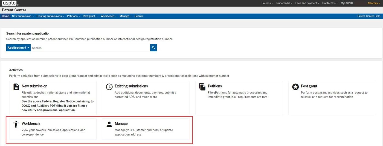Expand the Trademarks menu in top bar
The width and height of the screenshot is (383, 146).
tap(284, 3)
